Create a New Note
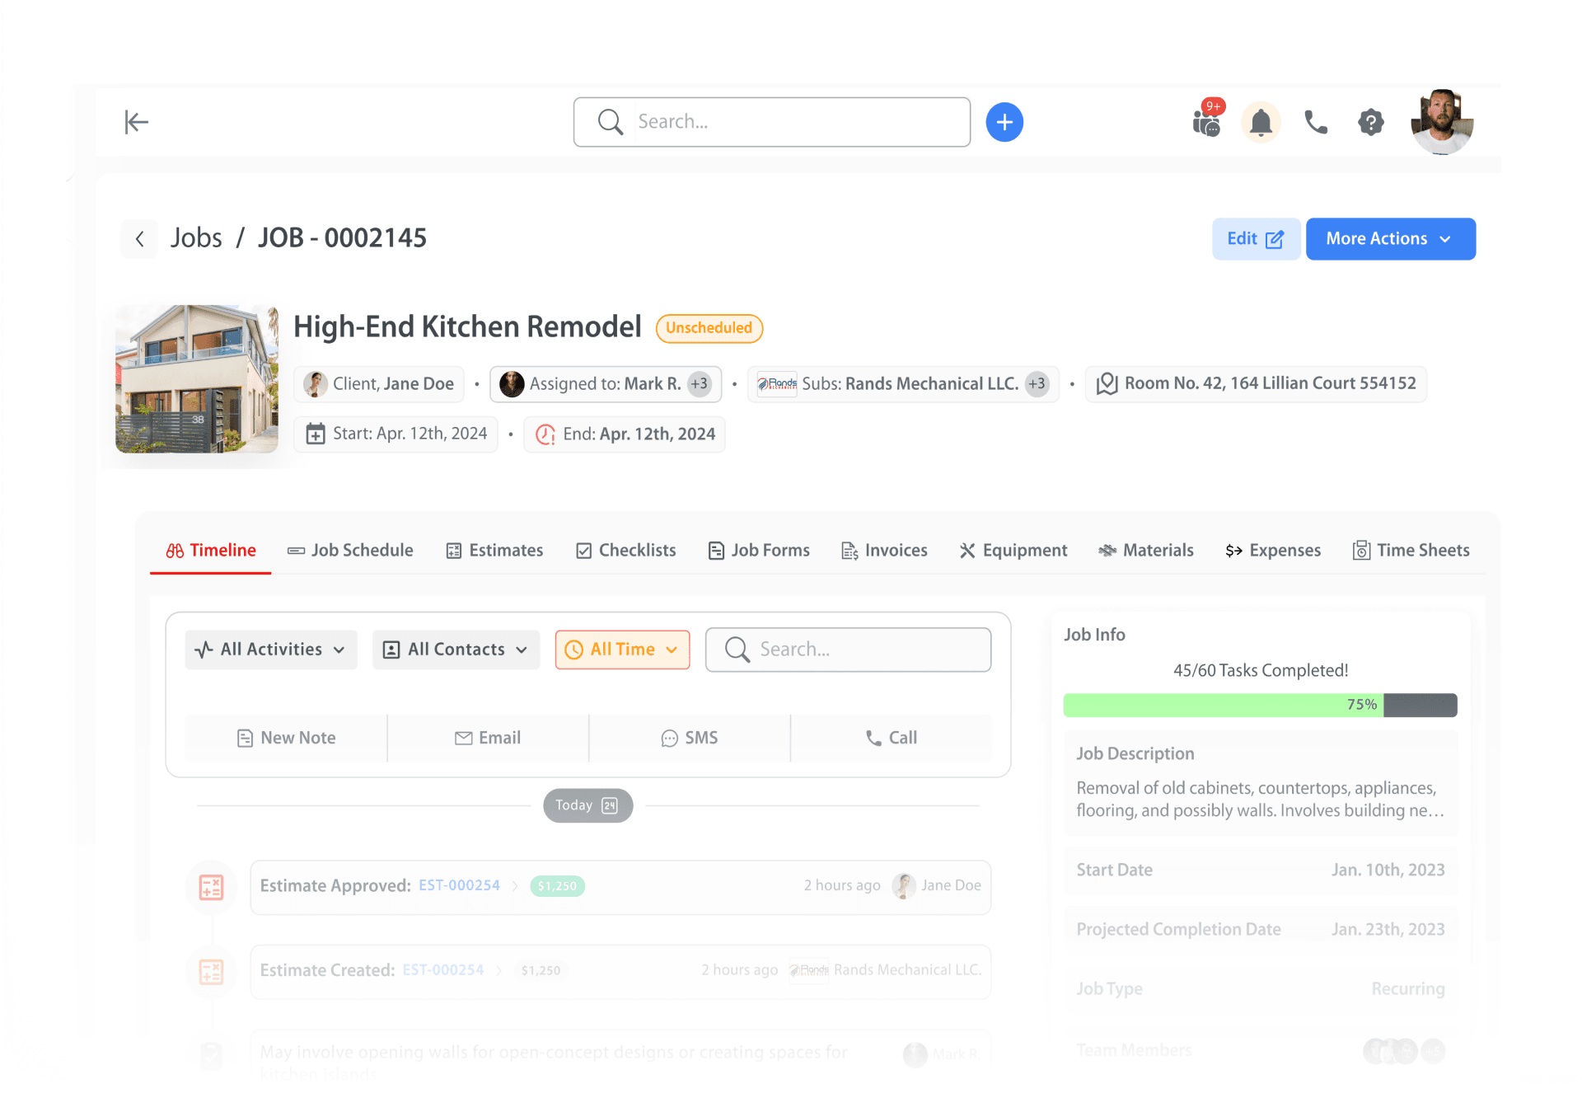1582x1098 pixels. [286, 738]
